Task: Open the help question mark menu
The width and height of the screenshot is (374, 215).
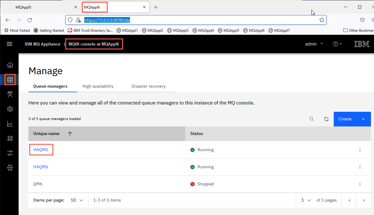Action: pos(337,44)
